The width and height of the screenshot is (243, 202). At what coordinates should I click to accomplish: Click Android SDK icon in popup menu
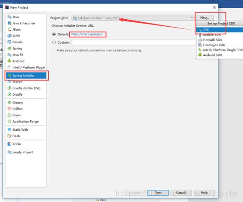(x=200, y=55)
